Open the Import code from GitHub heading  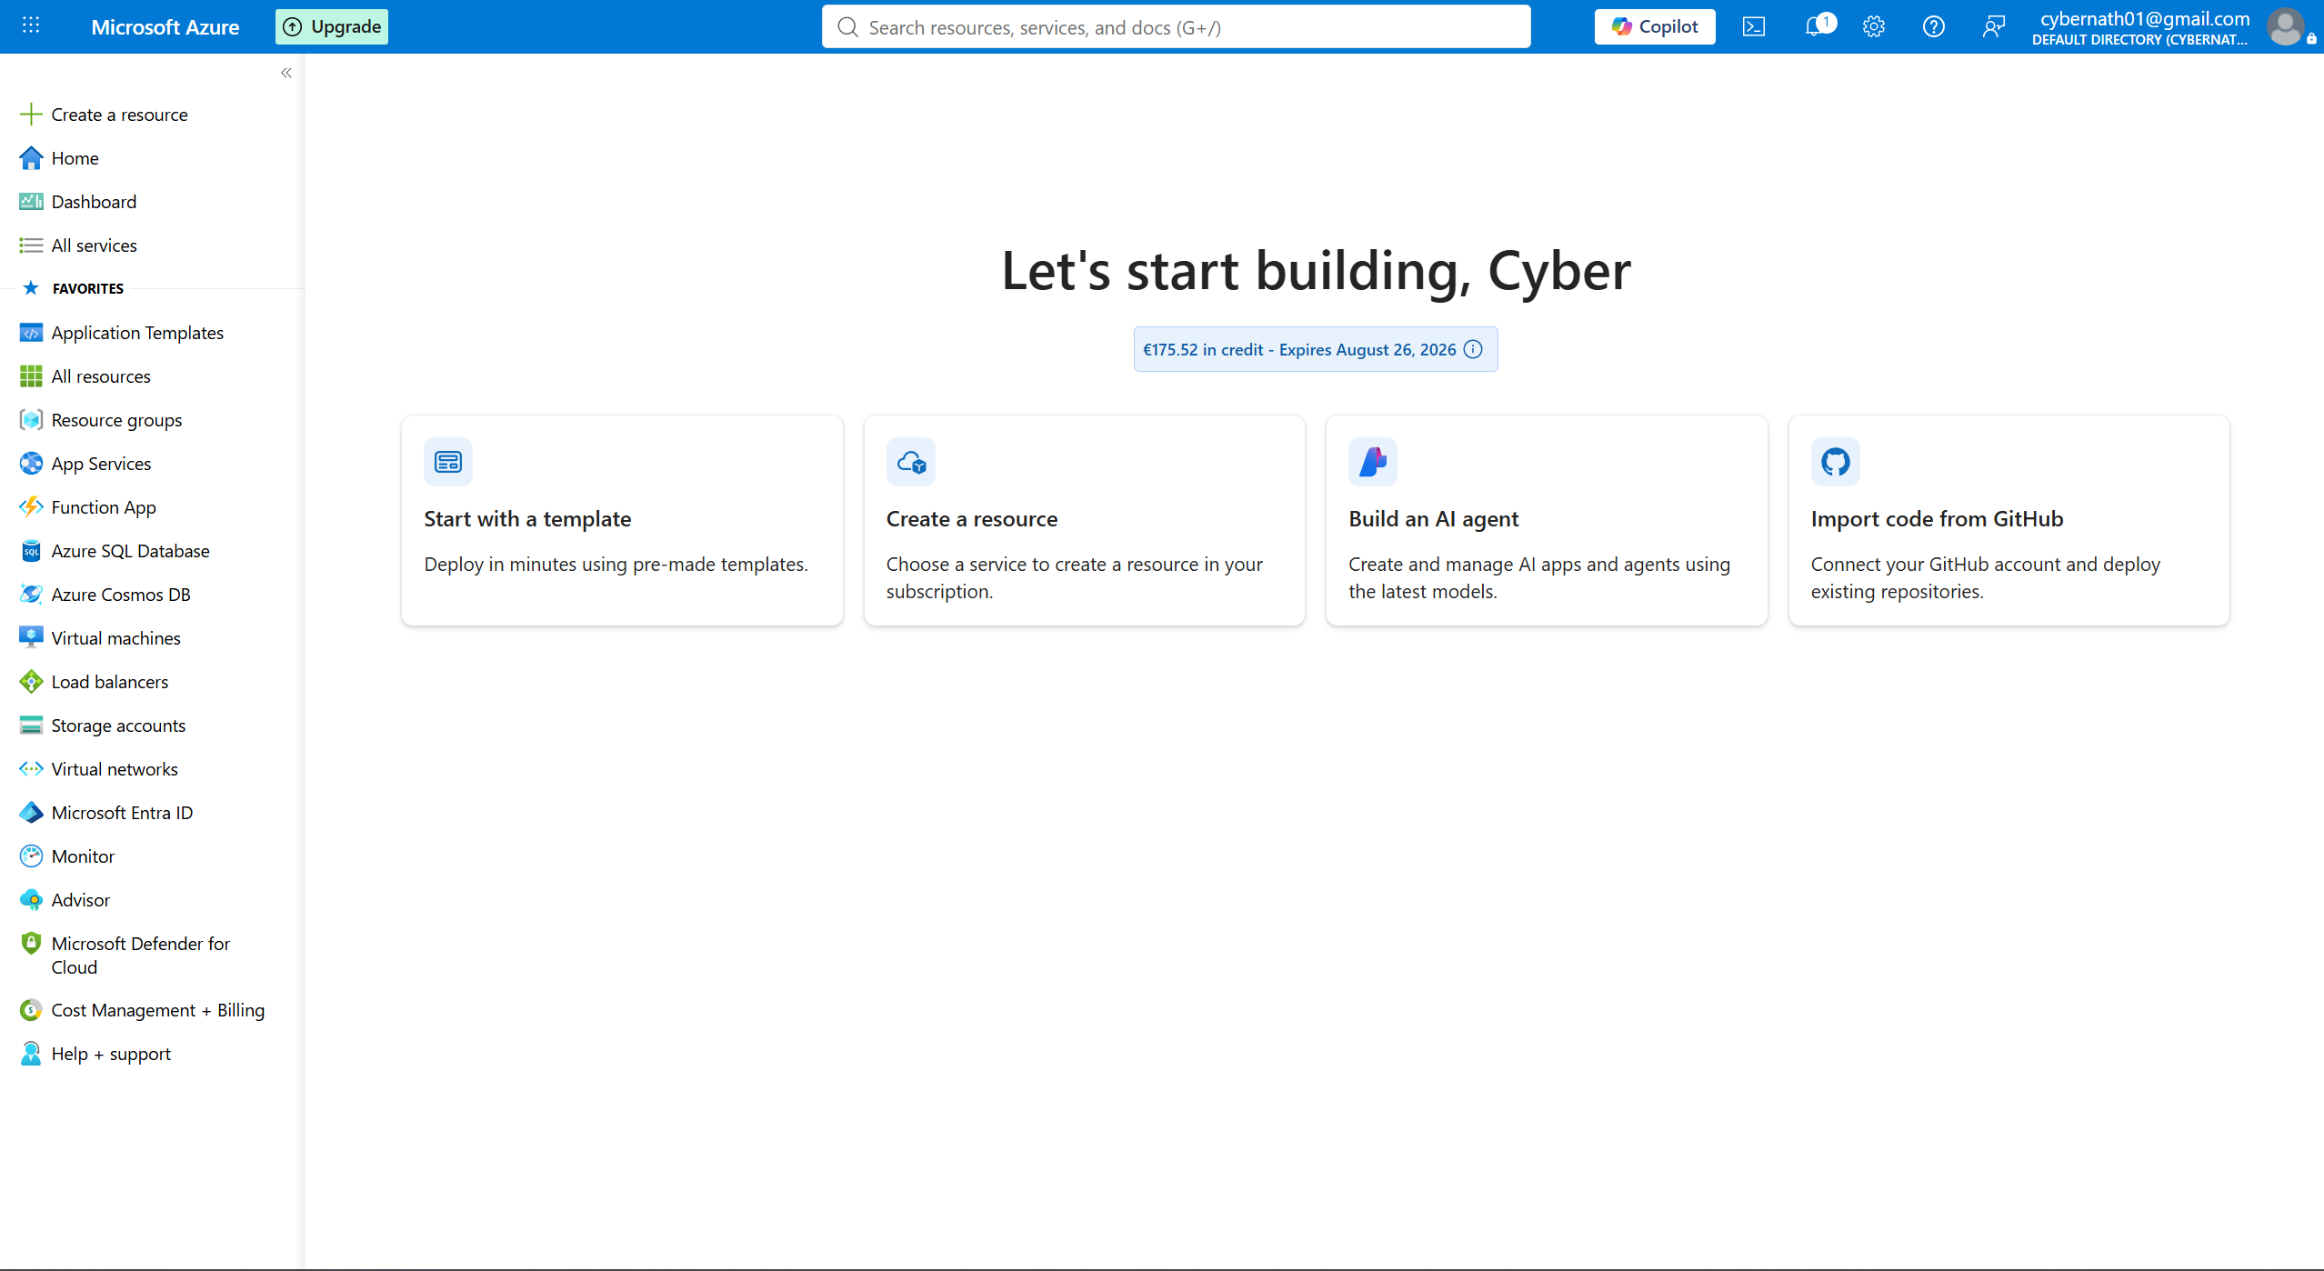[1938, 519]
